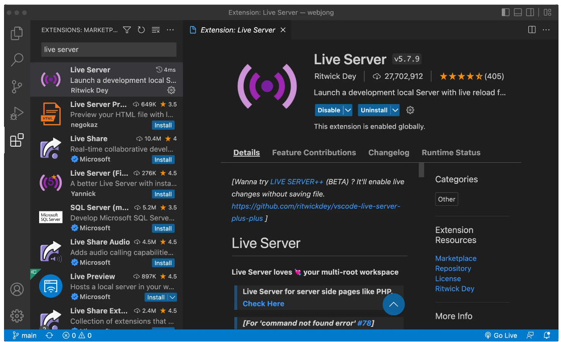The width and height of the screenshot is (561, 342).
Task: Split the editor right
Action: point(532,30)
